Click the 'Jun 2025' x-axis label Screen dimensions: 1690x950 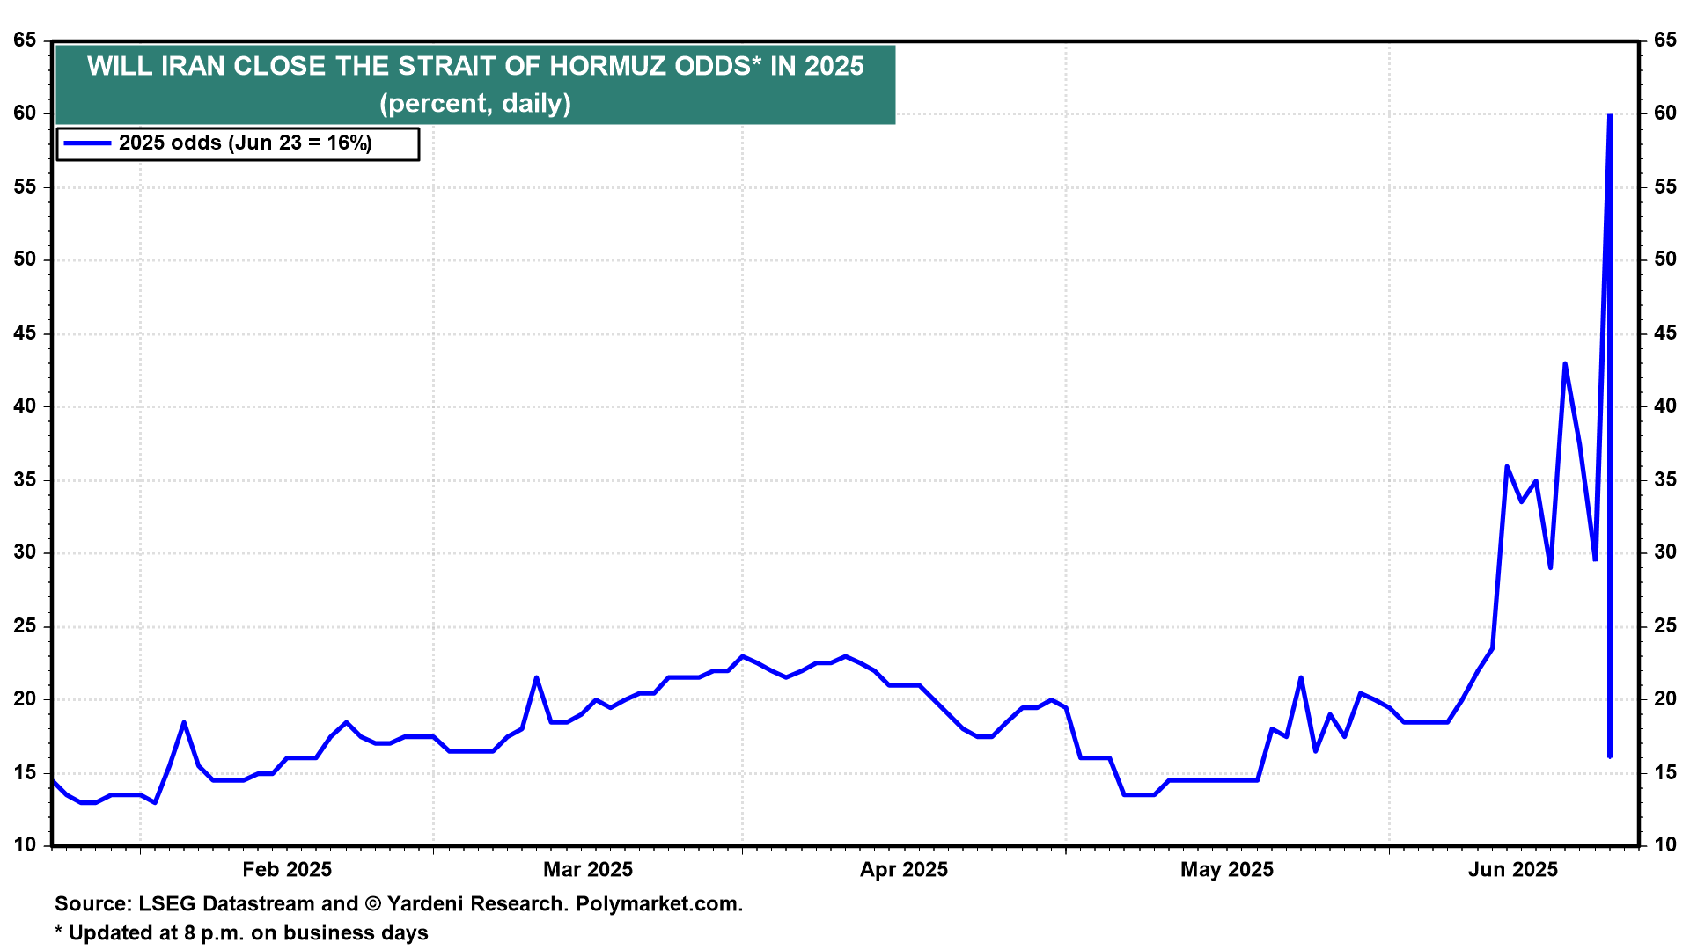1513,870
